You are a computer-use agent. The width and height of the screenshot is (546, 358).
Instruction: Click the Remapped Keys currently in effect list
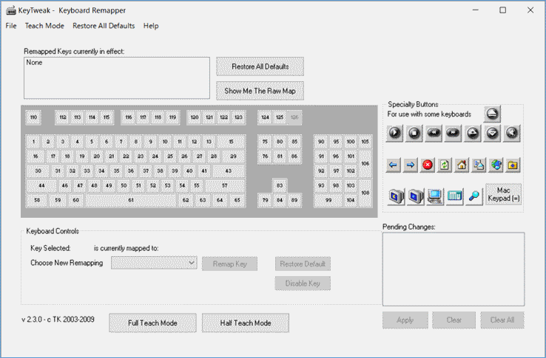(x=117, y=78)
